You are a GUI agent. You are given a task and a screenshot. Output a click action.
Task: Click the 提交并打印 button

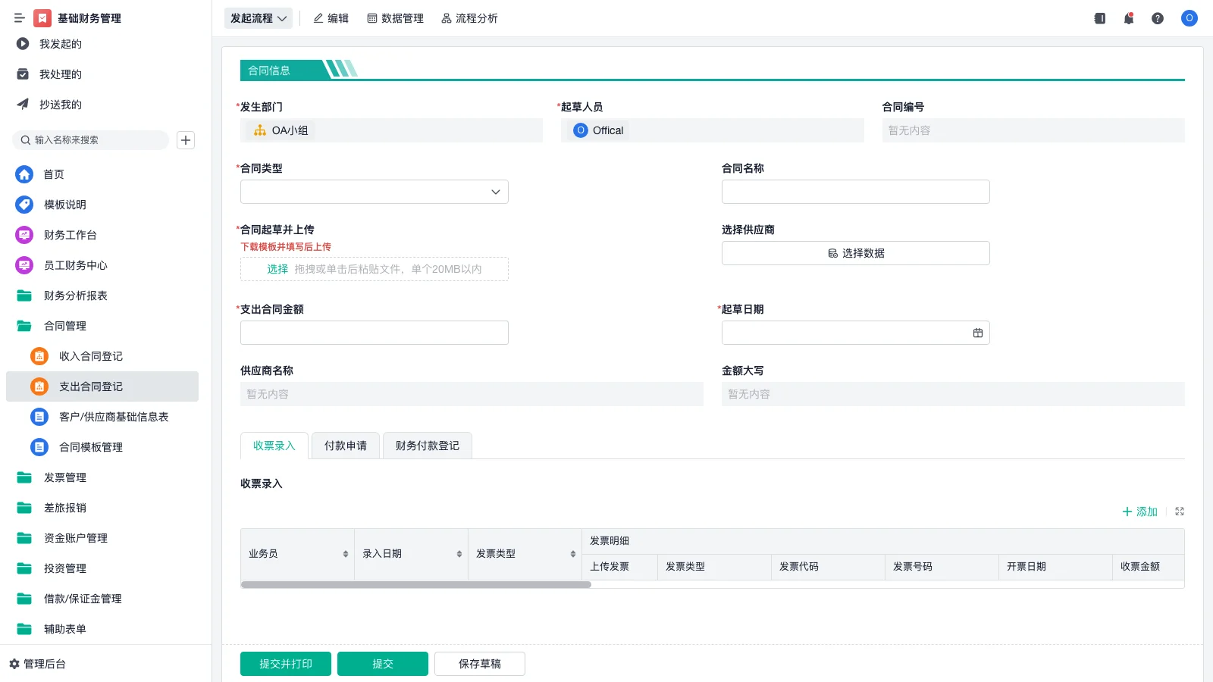point(286,664)
